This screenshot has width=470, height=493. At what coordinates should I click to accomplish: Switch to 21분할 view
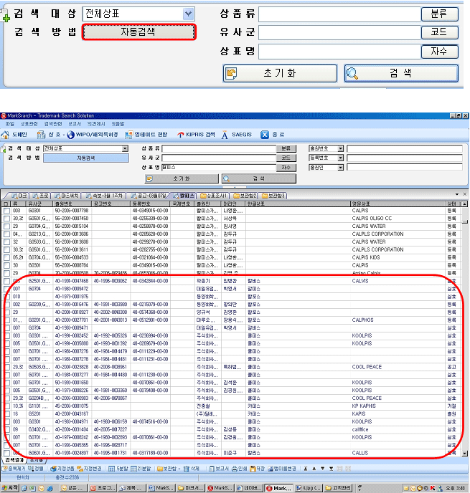pyautogui.click(x=141, y=469)
